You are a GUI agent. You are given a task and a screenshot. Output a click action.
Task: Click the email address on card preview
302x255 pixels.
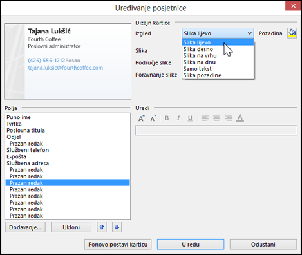coord(66,68)
